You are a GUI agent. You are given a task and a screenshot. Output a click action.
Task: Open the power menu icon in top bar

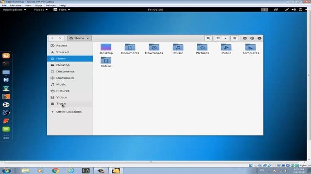pyautogui.click(x=300, y=10)
